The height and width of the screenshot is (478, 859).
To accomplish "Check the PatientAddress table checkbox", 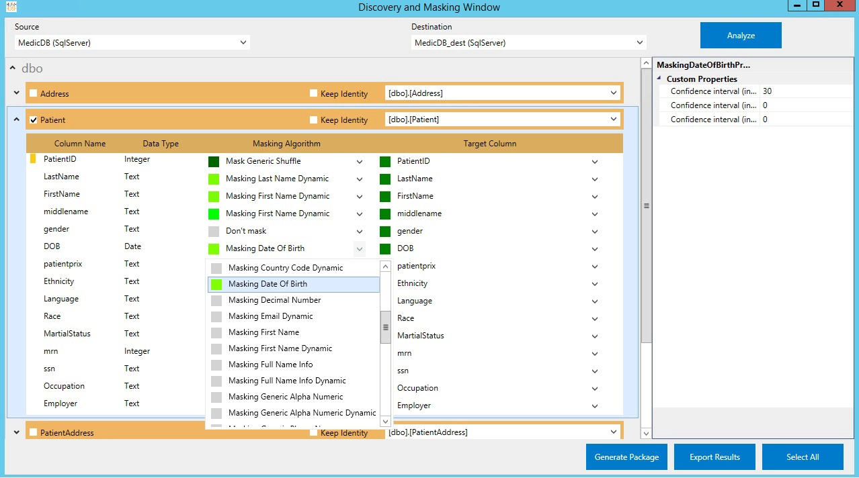I will coord(34,432).
